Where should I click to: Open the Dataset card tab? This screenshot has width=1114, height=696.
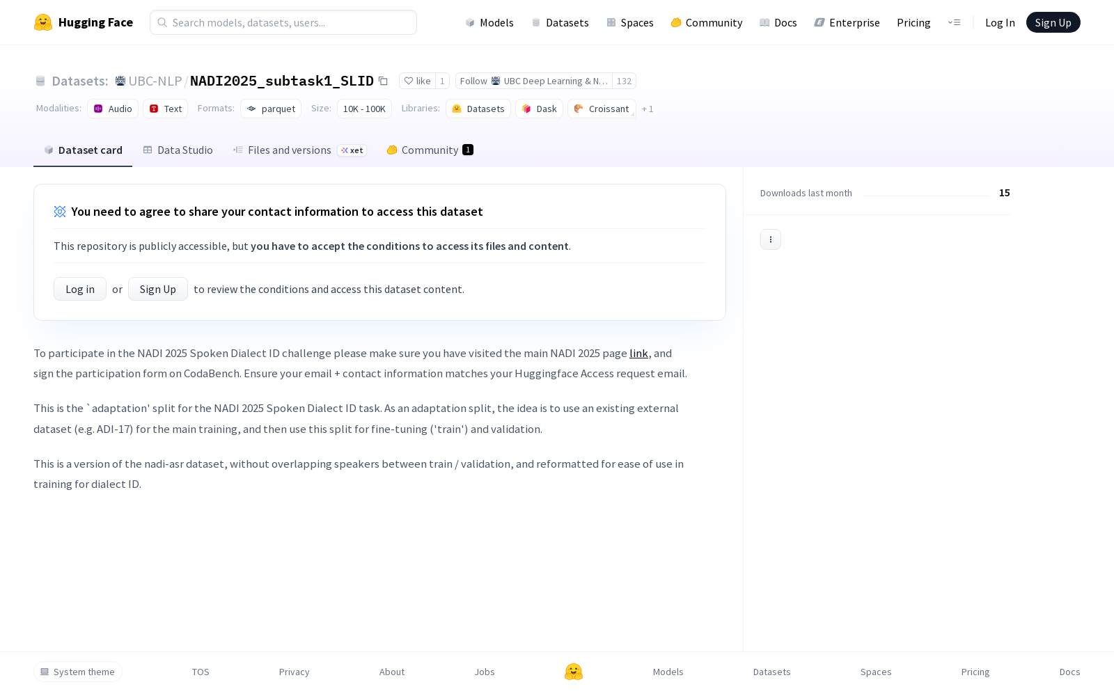(x=83, y=150)
